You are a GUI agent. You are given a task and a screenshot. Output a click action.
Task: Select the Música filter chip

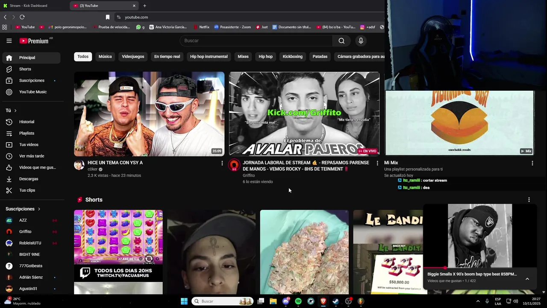coord(105,56)
